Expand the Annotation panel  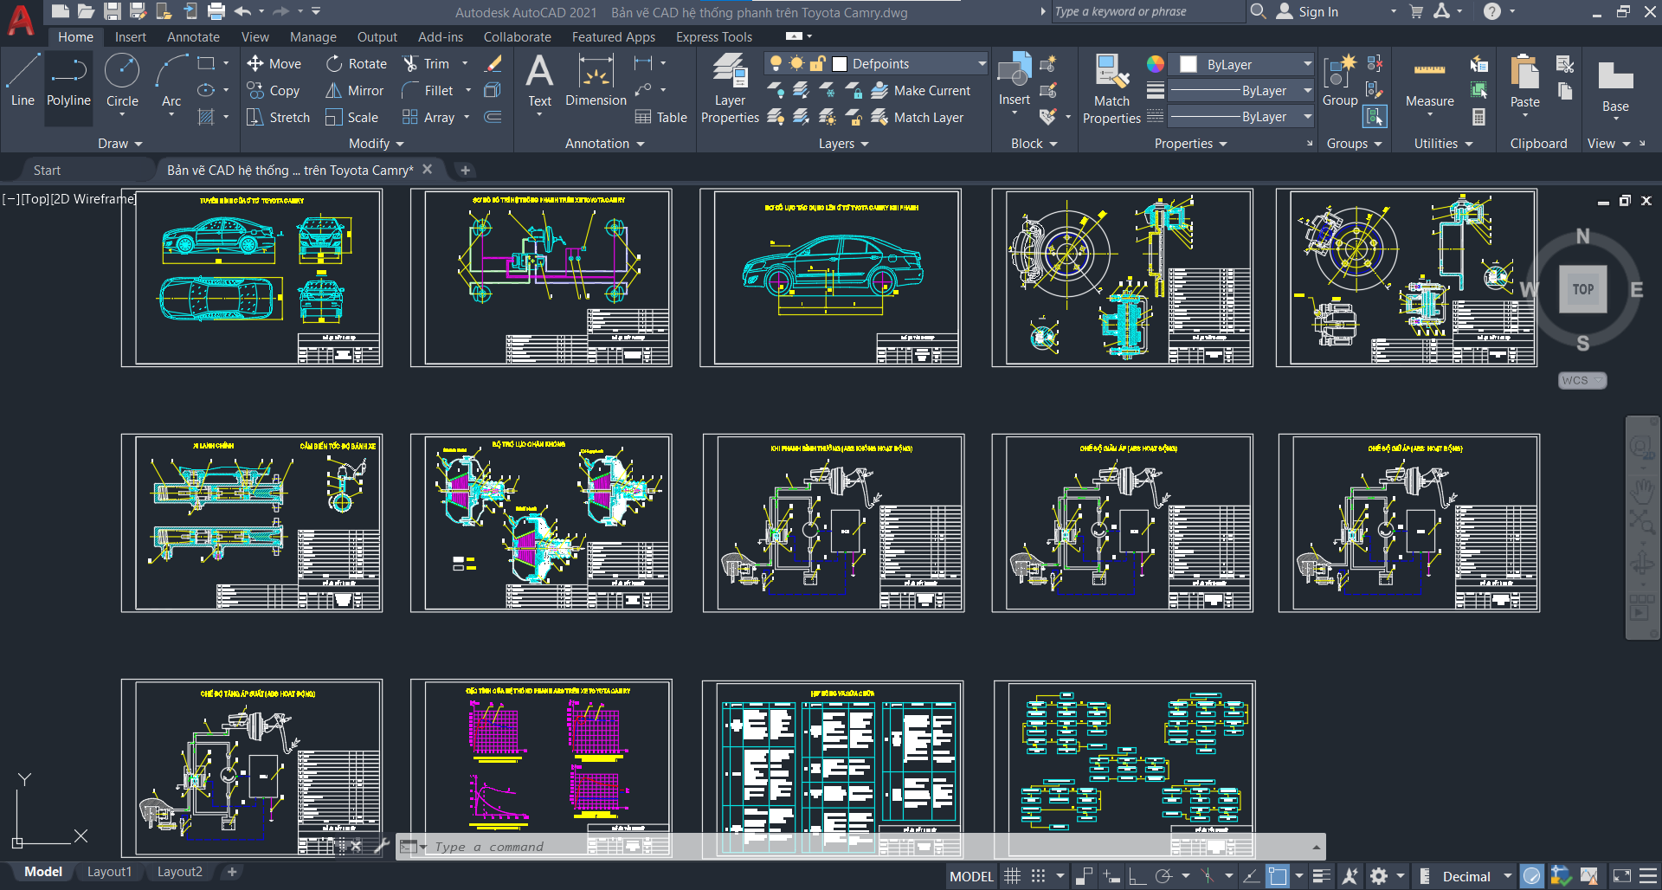tap(604, 144)
